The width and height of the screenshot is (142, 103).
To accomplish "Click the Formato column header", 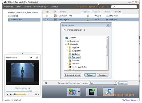I will [x=117, y=12].
